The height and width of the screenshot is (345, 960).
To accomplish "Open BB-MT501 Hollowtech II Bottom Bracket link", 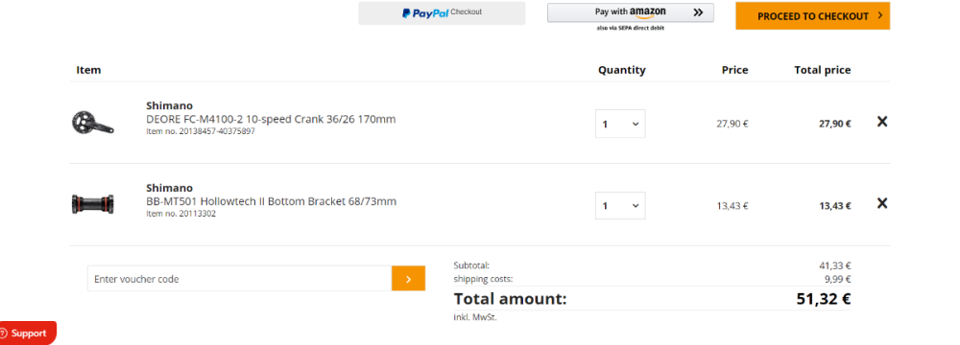I will (x=272, y=200).
